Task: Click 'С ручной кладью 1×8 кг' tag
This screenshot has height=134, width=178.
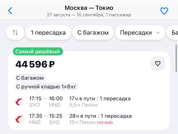Action: point(46,87)
